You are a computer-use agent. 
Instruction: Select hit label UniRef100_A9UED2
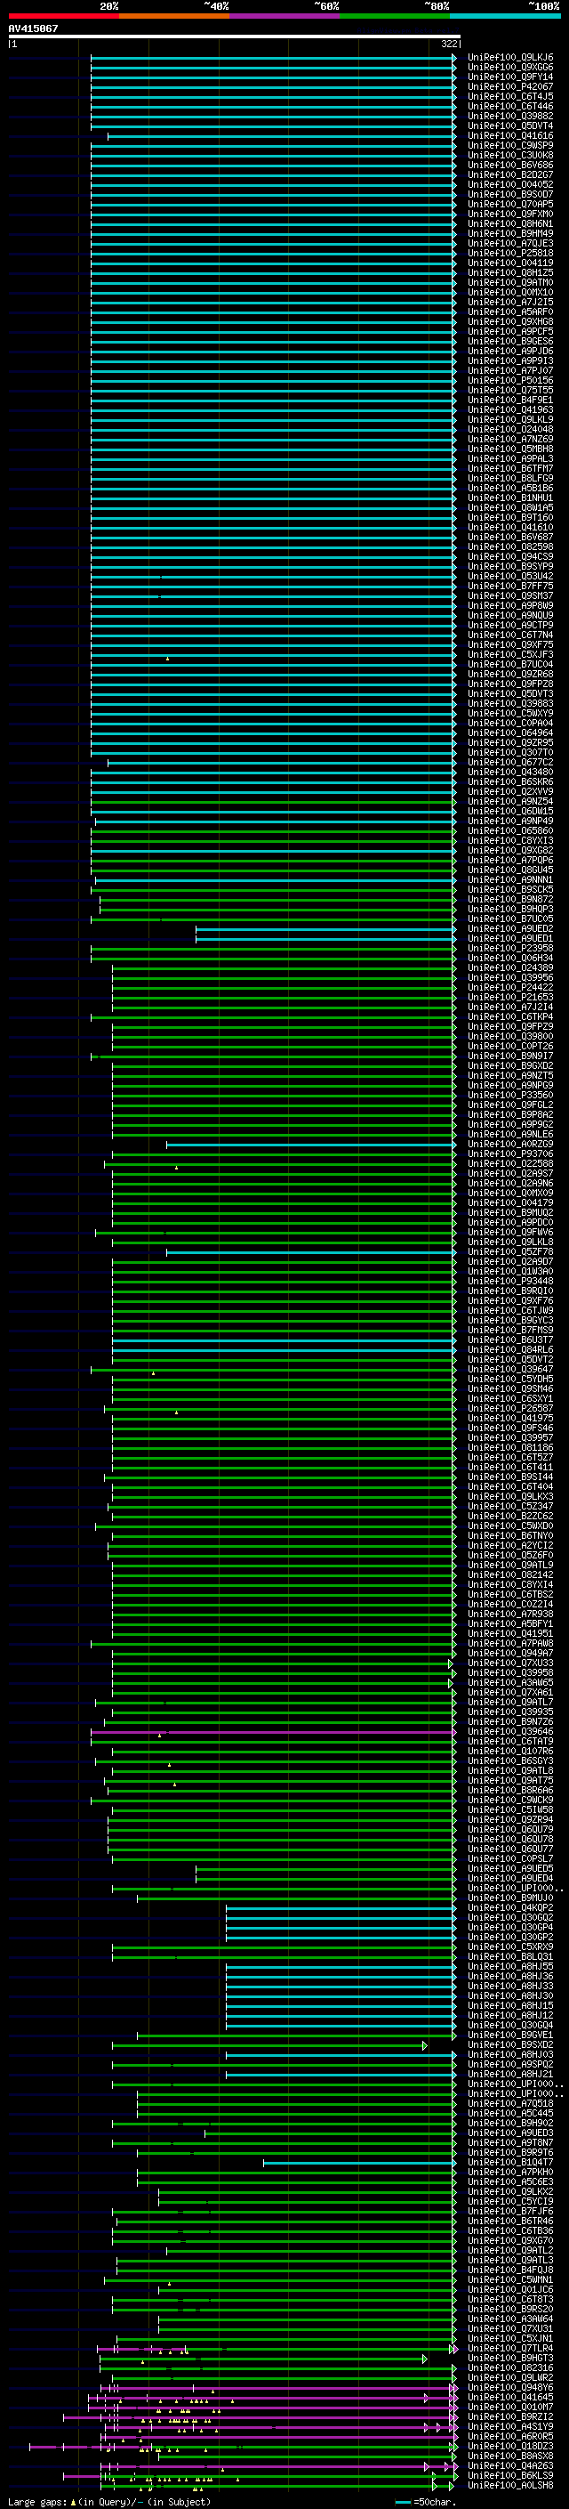coord(509,928)
